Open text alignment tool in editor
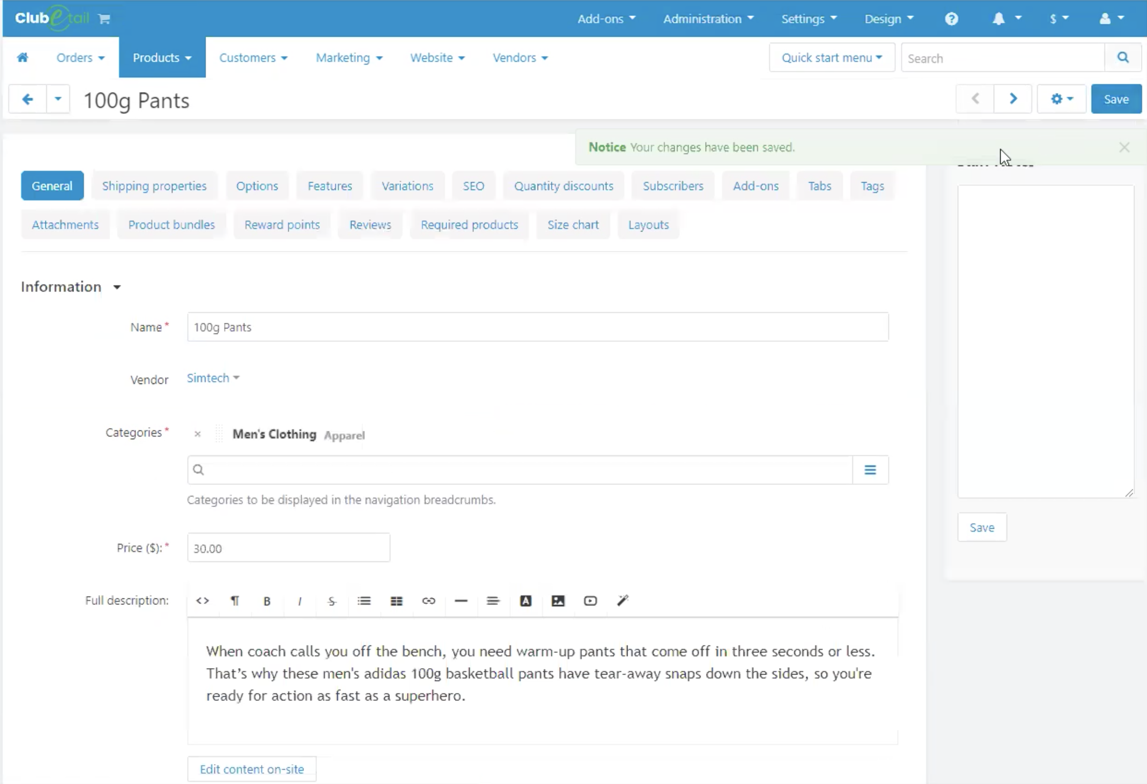Screen dimensions: 1147x784 click(x=493, y=601)
